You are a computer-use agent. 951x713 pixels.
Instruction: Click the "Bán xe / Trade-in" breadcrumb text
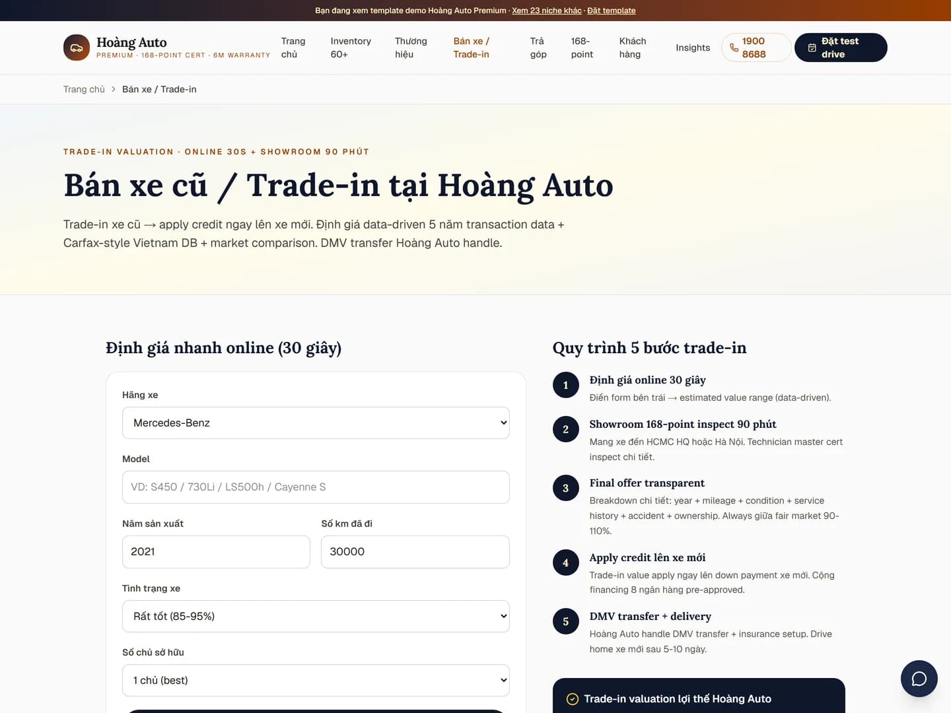point(159,89)
